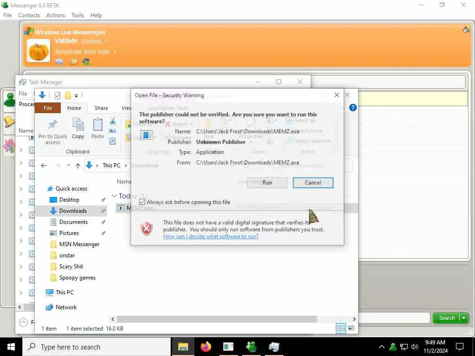Select MSN Messenger folder in navigation pane

coord(79,244)
